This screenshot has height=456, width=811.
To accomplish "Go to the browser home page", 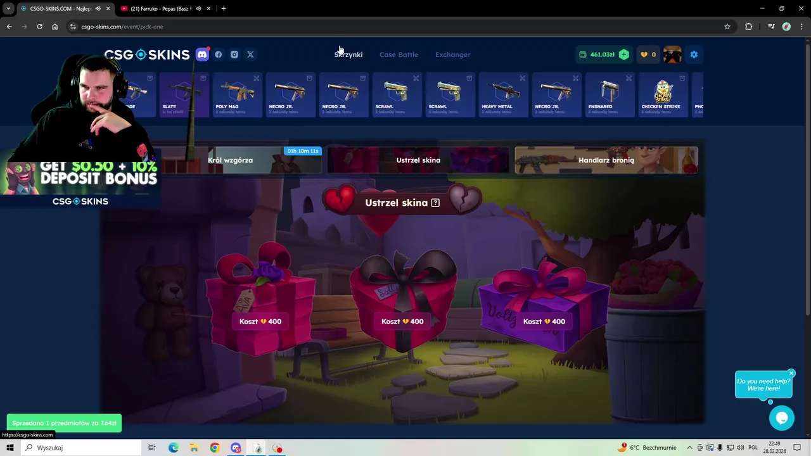I will tap(55, 27).
